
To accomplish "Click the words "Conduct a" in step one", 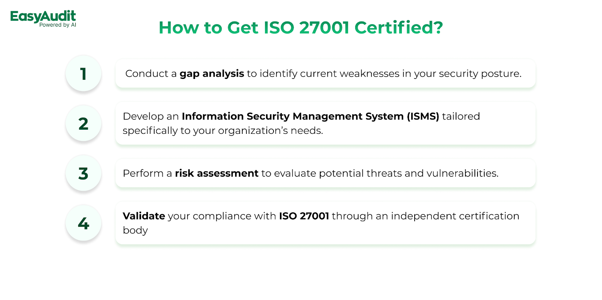I will click(x=151, y=74).
